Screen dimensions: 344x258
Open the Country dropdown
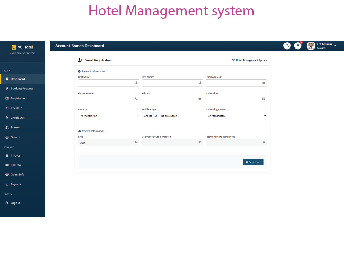(x=109, y=116)
